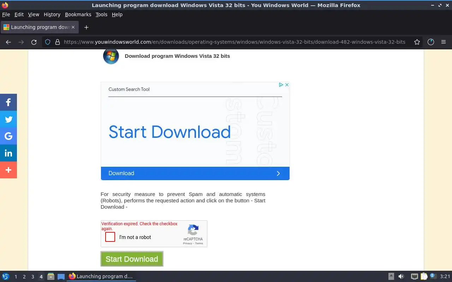
Task: Open new tab with plus button
Action: click(86, 27)
